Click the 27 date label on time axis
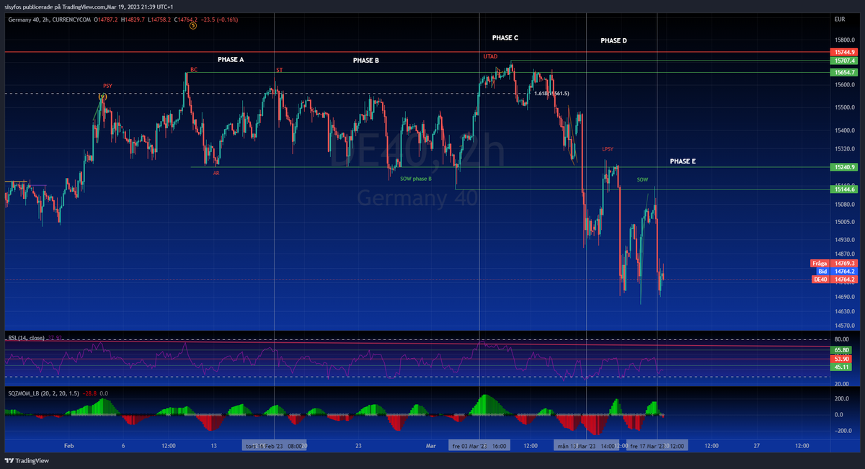This screenshot has width=865, height=469. 757,446
